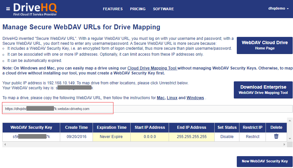Open the PRICING menu item
Image resolution: width=293 pixels, height=168 pixels.
pos(138,9)
